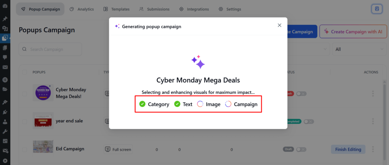Image resolution: width=389 pixels, height=165 pixels.
Task: Toggle status switch for Cyber Monday Mega Deals
Action: point(302,94)
